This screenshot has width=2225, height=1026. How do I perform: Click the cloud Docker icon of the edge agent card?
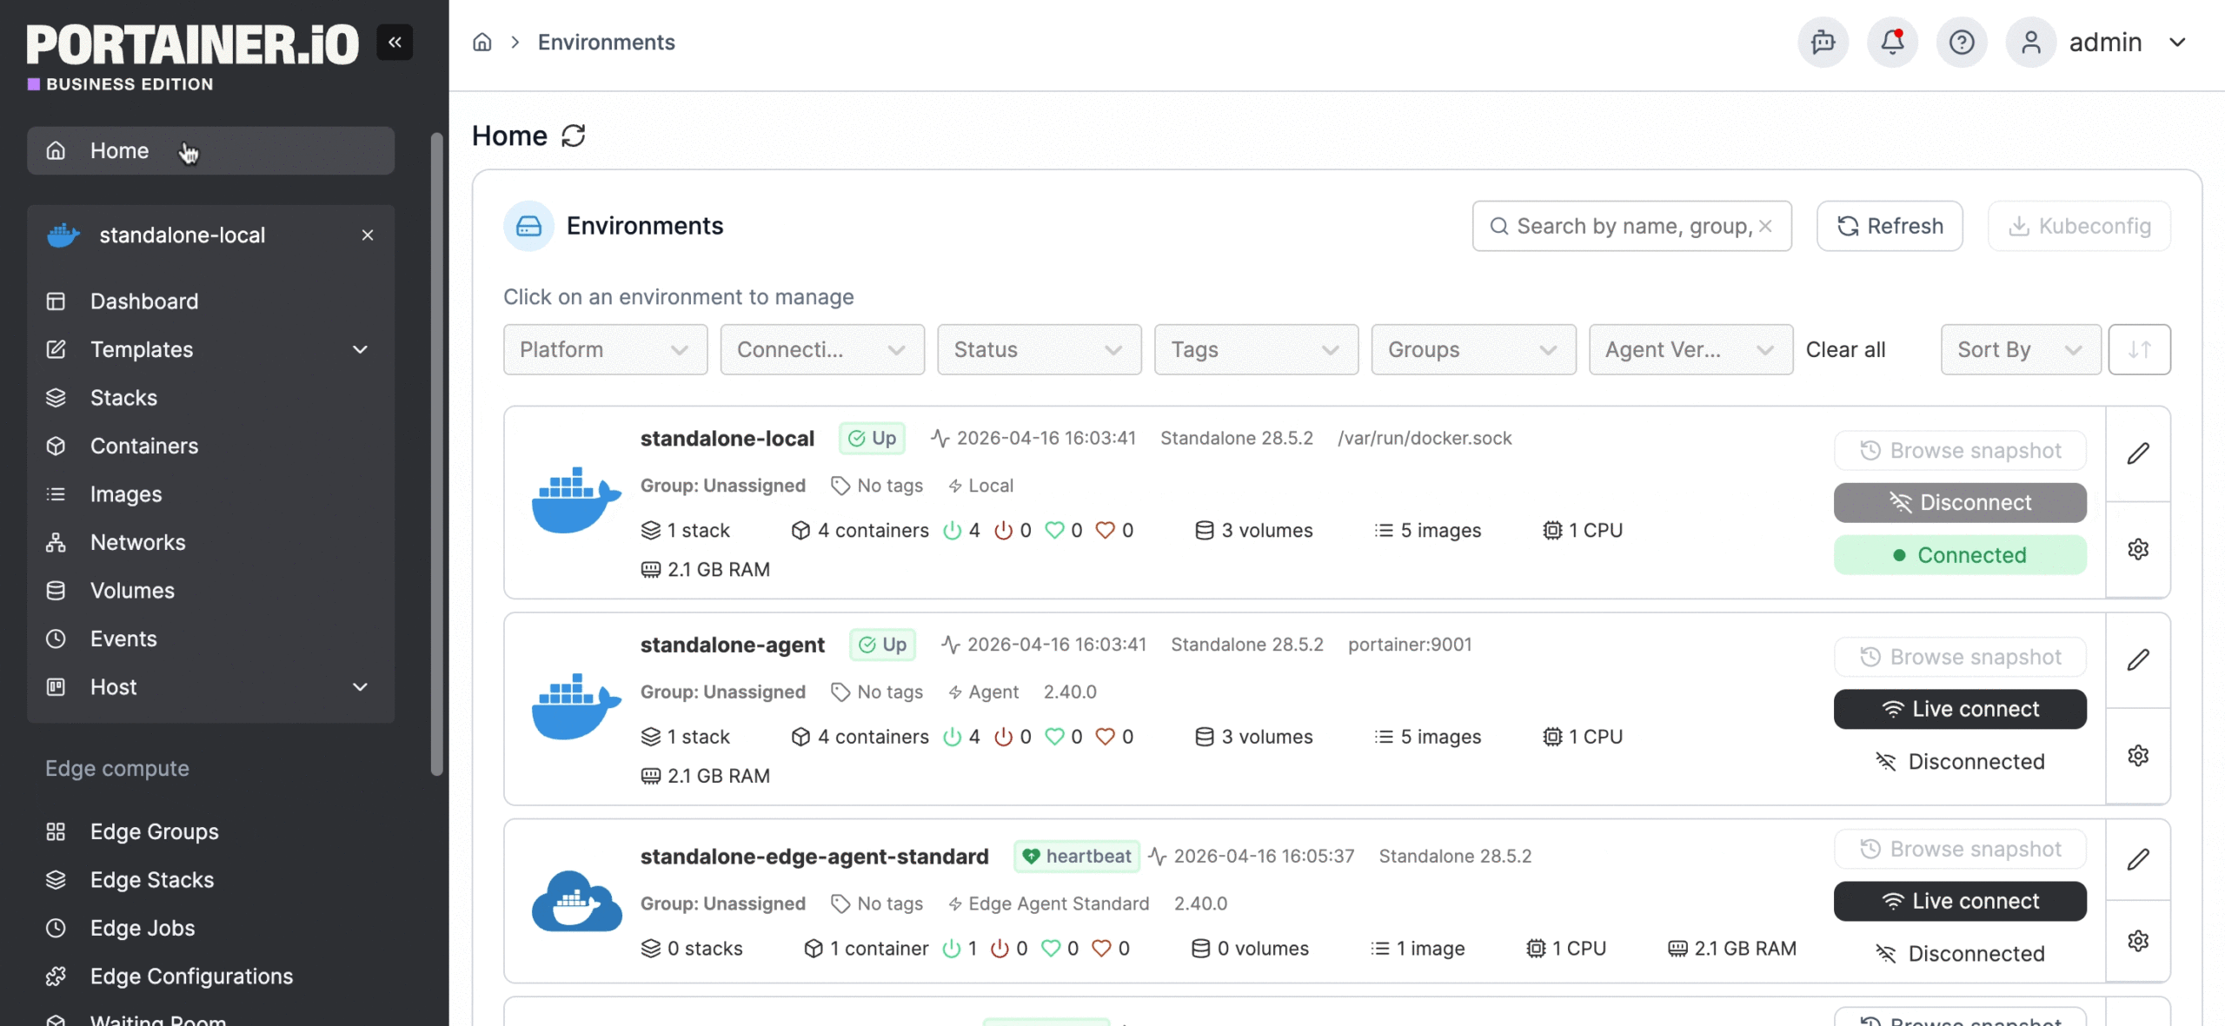click(x=576, y=901)
